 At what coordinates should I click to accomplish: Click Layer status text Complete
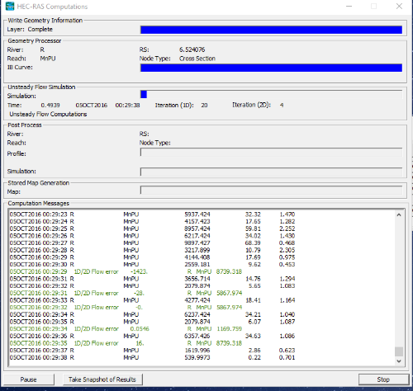tap(40, 29)
